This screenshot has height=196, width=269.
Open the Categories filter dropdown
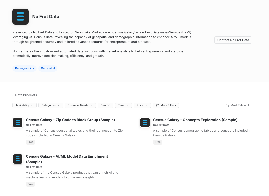(51, 105)
